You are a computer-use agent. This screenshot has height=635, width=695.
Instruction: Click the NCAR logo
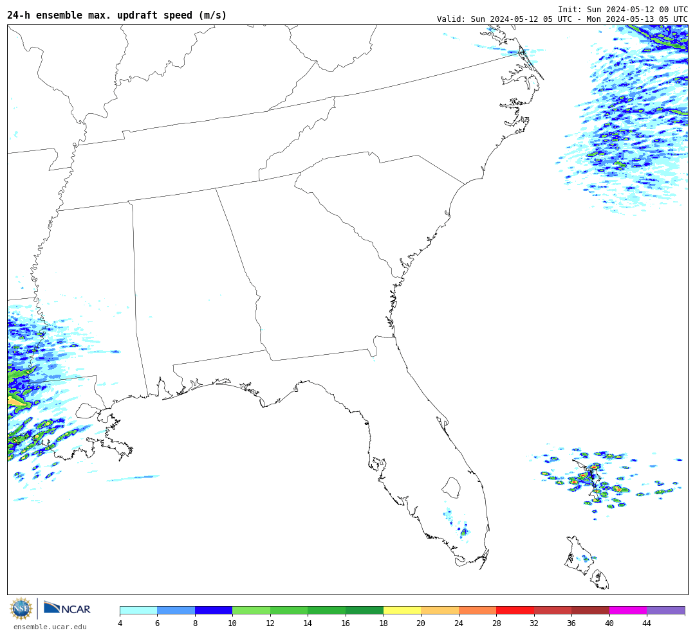pos(67,609)
